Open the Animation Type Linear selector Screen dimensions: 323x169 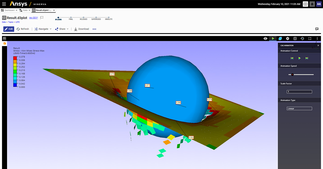[x=299, y=108]
